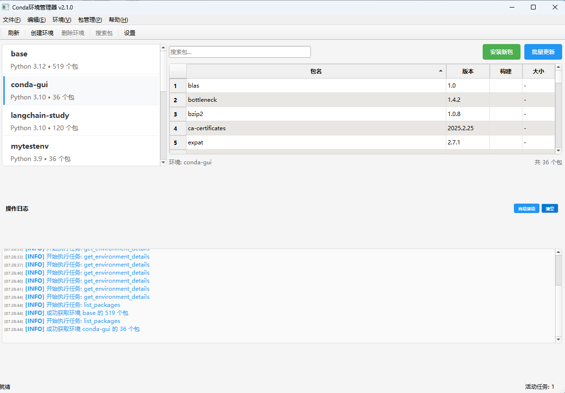565x393 pixels.
Task: Click 删除环境 in the toolbar
Action: [x=73, y=33]
